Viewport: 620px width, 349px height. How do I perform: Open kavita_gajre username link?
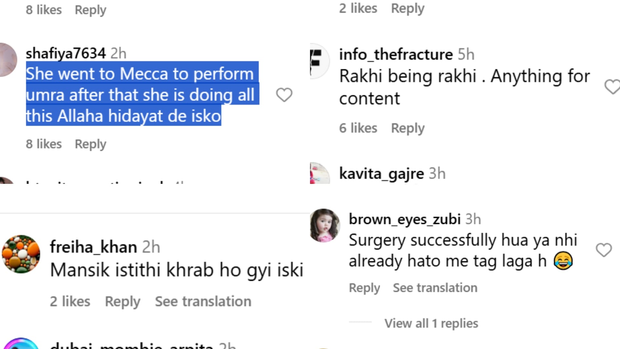click(x=381, y=174)
